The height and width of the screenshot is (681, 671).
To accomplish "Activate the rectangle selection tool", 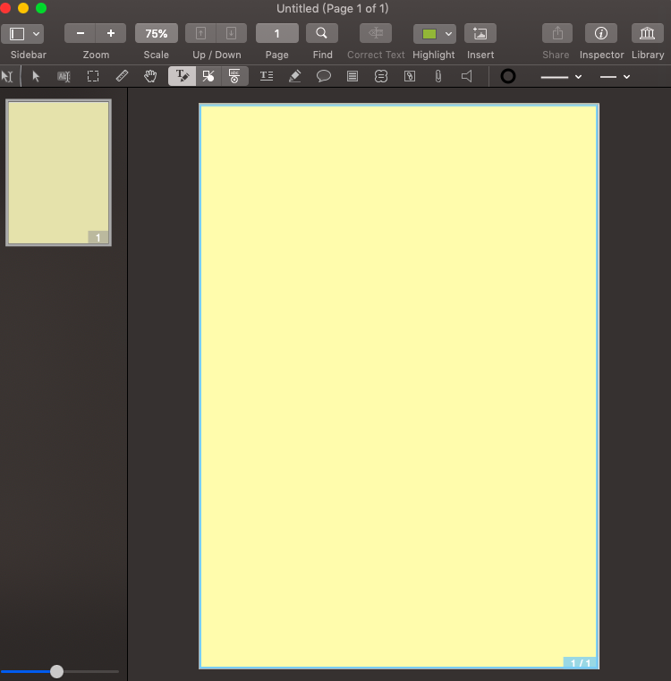I will coord(93,76).
